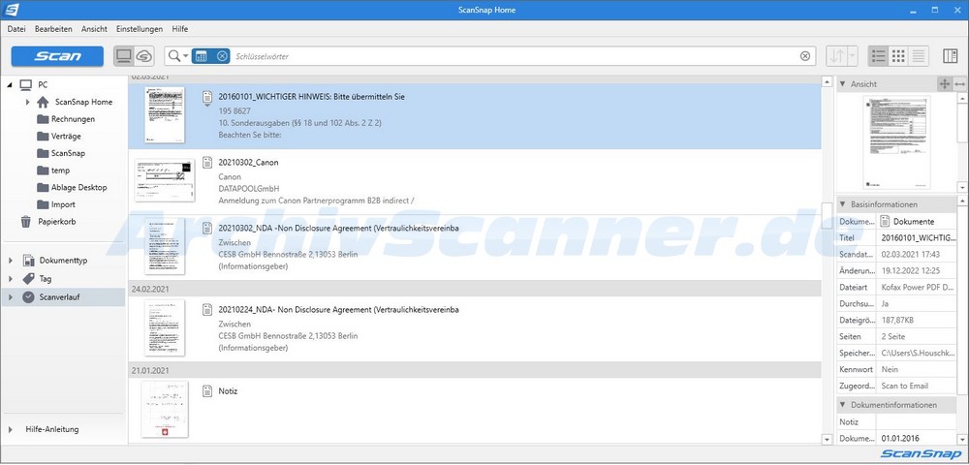Collapse the Basisinformationen section
Viewport: 969px width, 465px height.
pos(843,204)
